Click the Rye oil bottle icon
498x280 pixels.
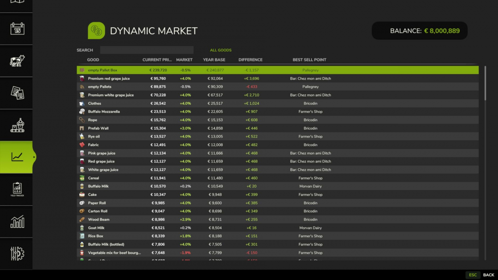[x=82, y=137]
